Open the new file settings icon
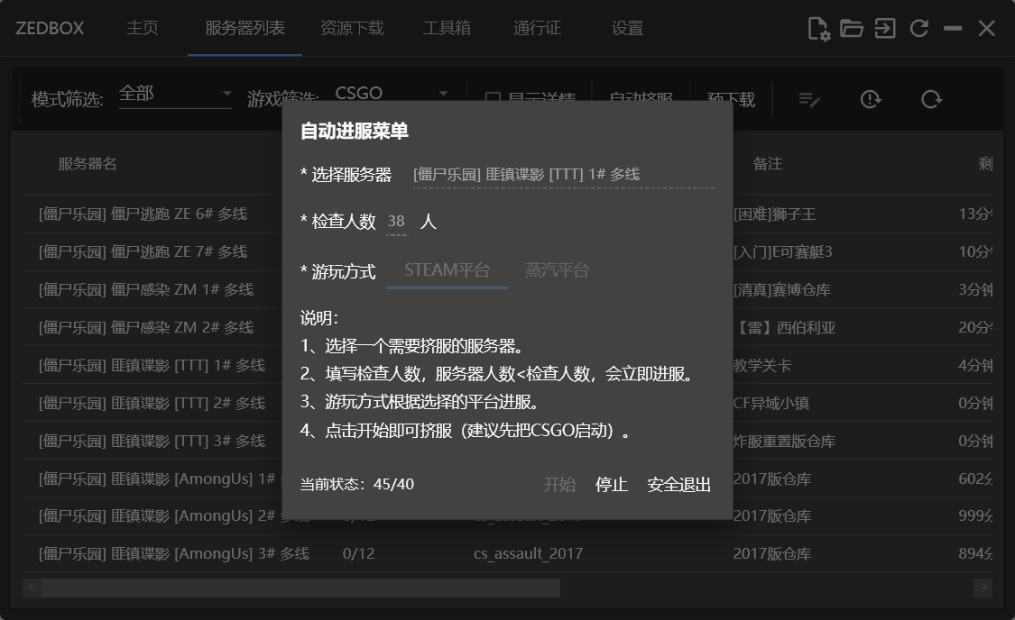Screen dimensions: 1015x620 tap(819, 29)
